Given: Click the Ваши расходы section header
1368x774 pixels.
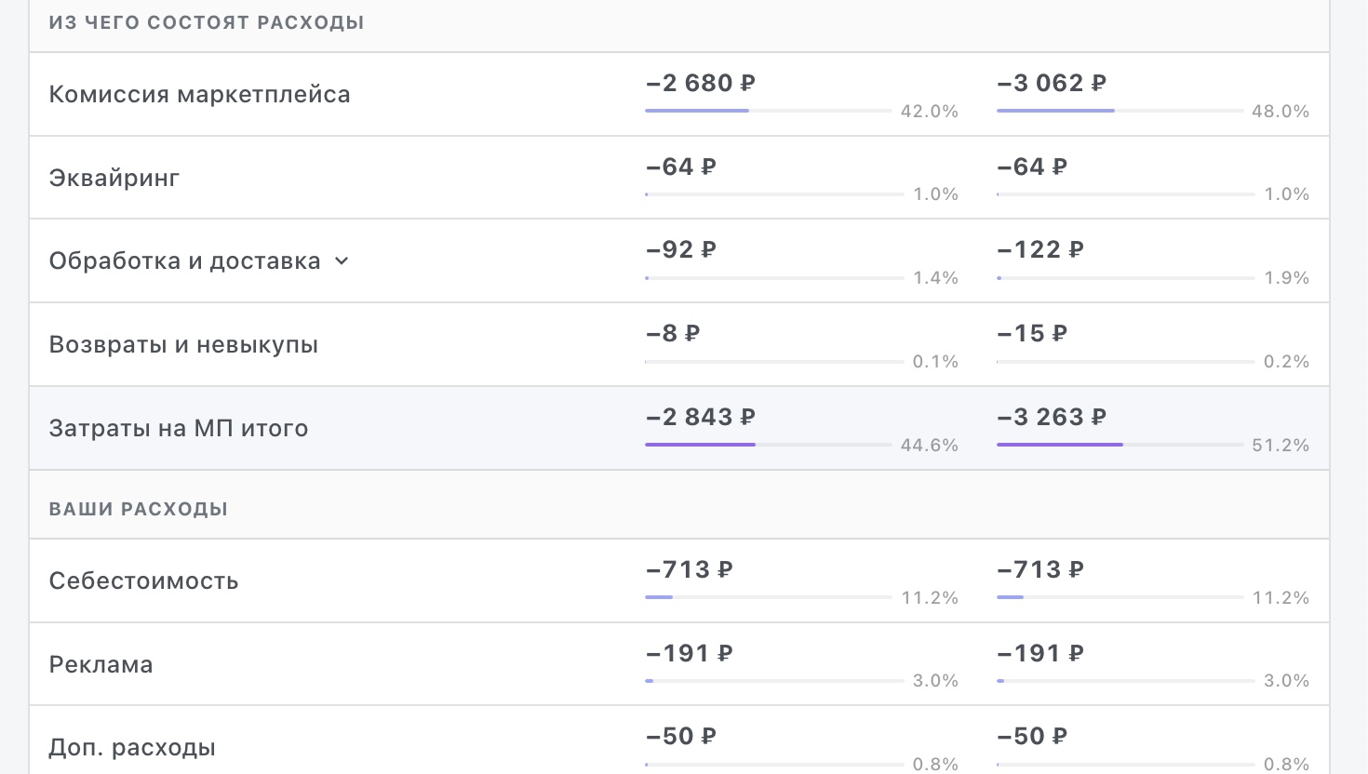Looking at the screenshot, I should 139,509.
